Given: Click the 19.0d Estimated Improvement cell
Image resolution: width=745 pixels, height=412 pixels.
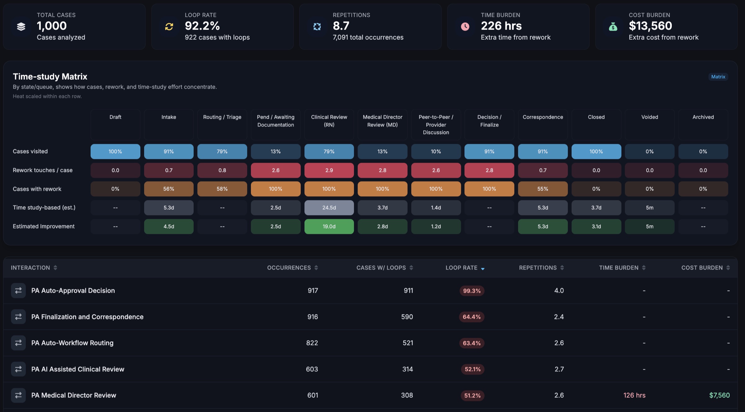Looking at the screenshot, I should pos(329,226).
